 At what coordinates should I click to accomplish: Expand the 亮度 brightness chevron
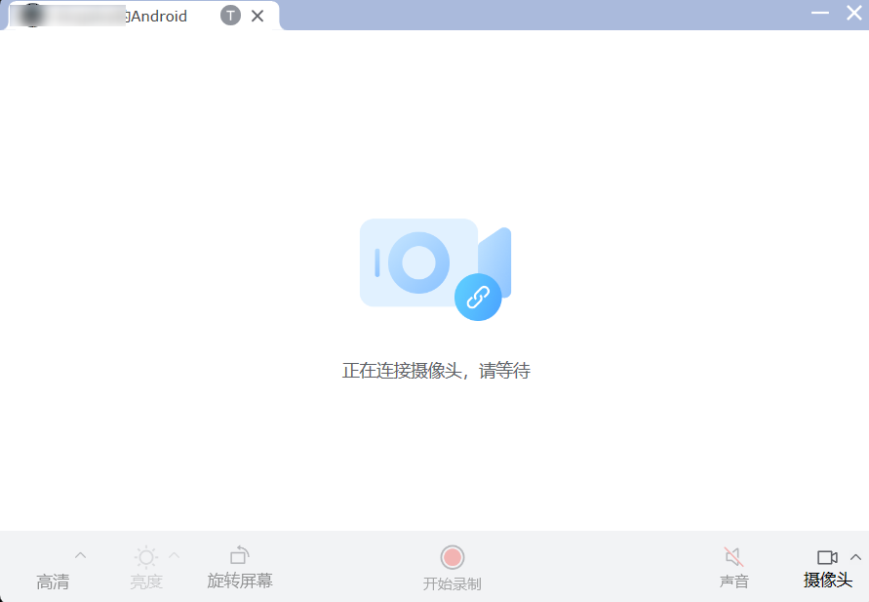coord(175,556)
